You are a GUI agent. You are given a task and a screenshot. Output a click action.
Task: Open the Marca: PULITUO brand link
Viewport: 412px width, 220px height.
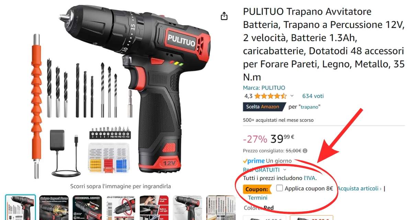(264, 88)
